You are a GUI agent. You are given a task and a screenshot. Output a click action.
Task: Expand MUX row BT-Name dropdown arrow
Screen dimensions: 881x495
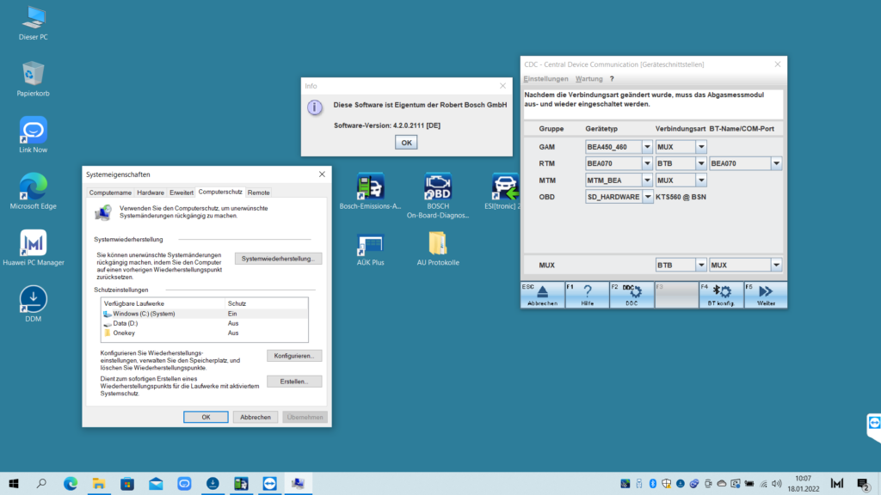[777, 265]
